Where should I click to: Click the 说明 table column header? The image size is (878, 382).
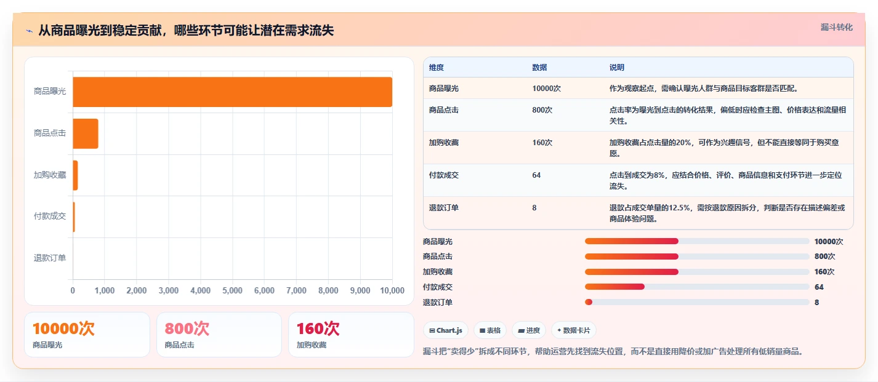tap(617, 68)
